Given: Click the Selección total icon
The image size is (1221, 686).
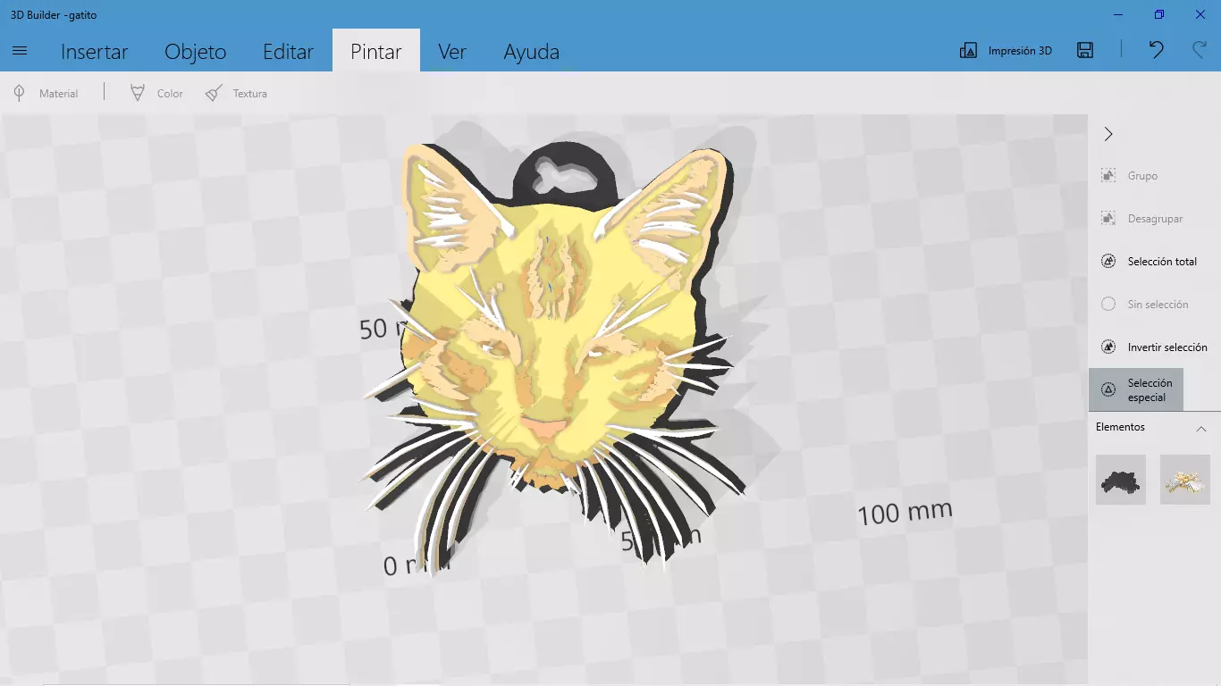Looking at the screenshot, I should coord(1108,262).
